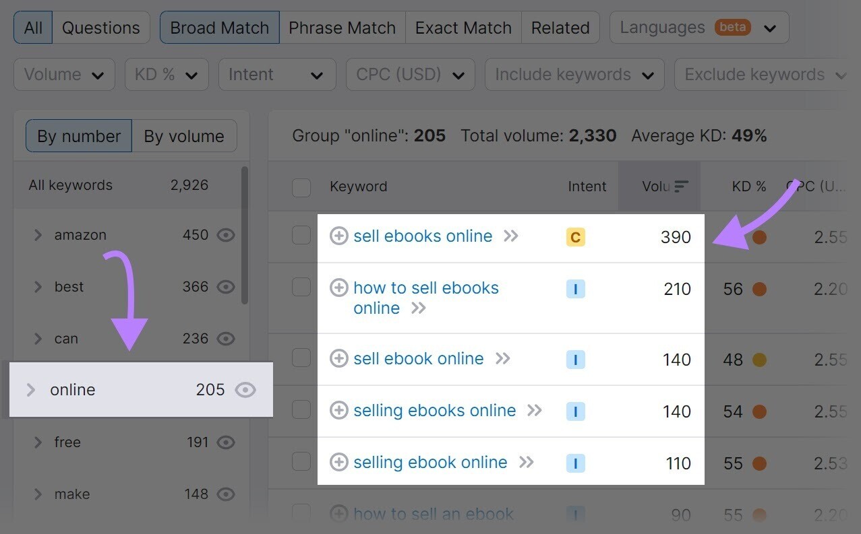
Task: Click the Volume column sort icon
Action: tap(681, 187)
